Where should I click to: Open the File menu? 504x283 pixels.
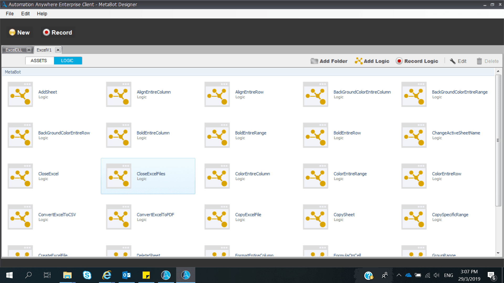10,14
